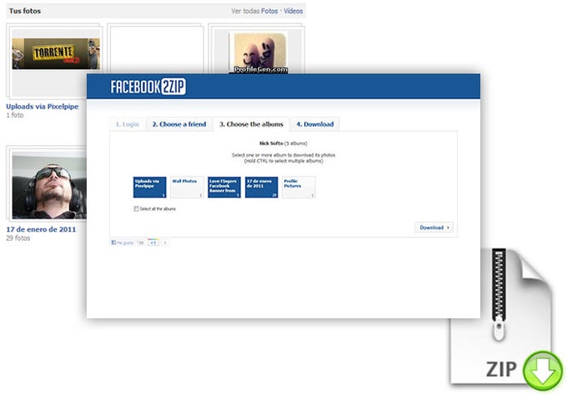The height and width of the screenshot is (405, 567).
Task: Select the 17 de enero de 2011 album tile
Action: [x=262, y=187]
